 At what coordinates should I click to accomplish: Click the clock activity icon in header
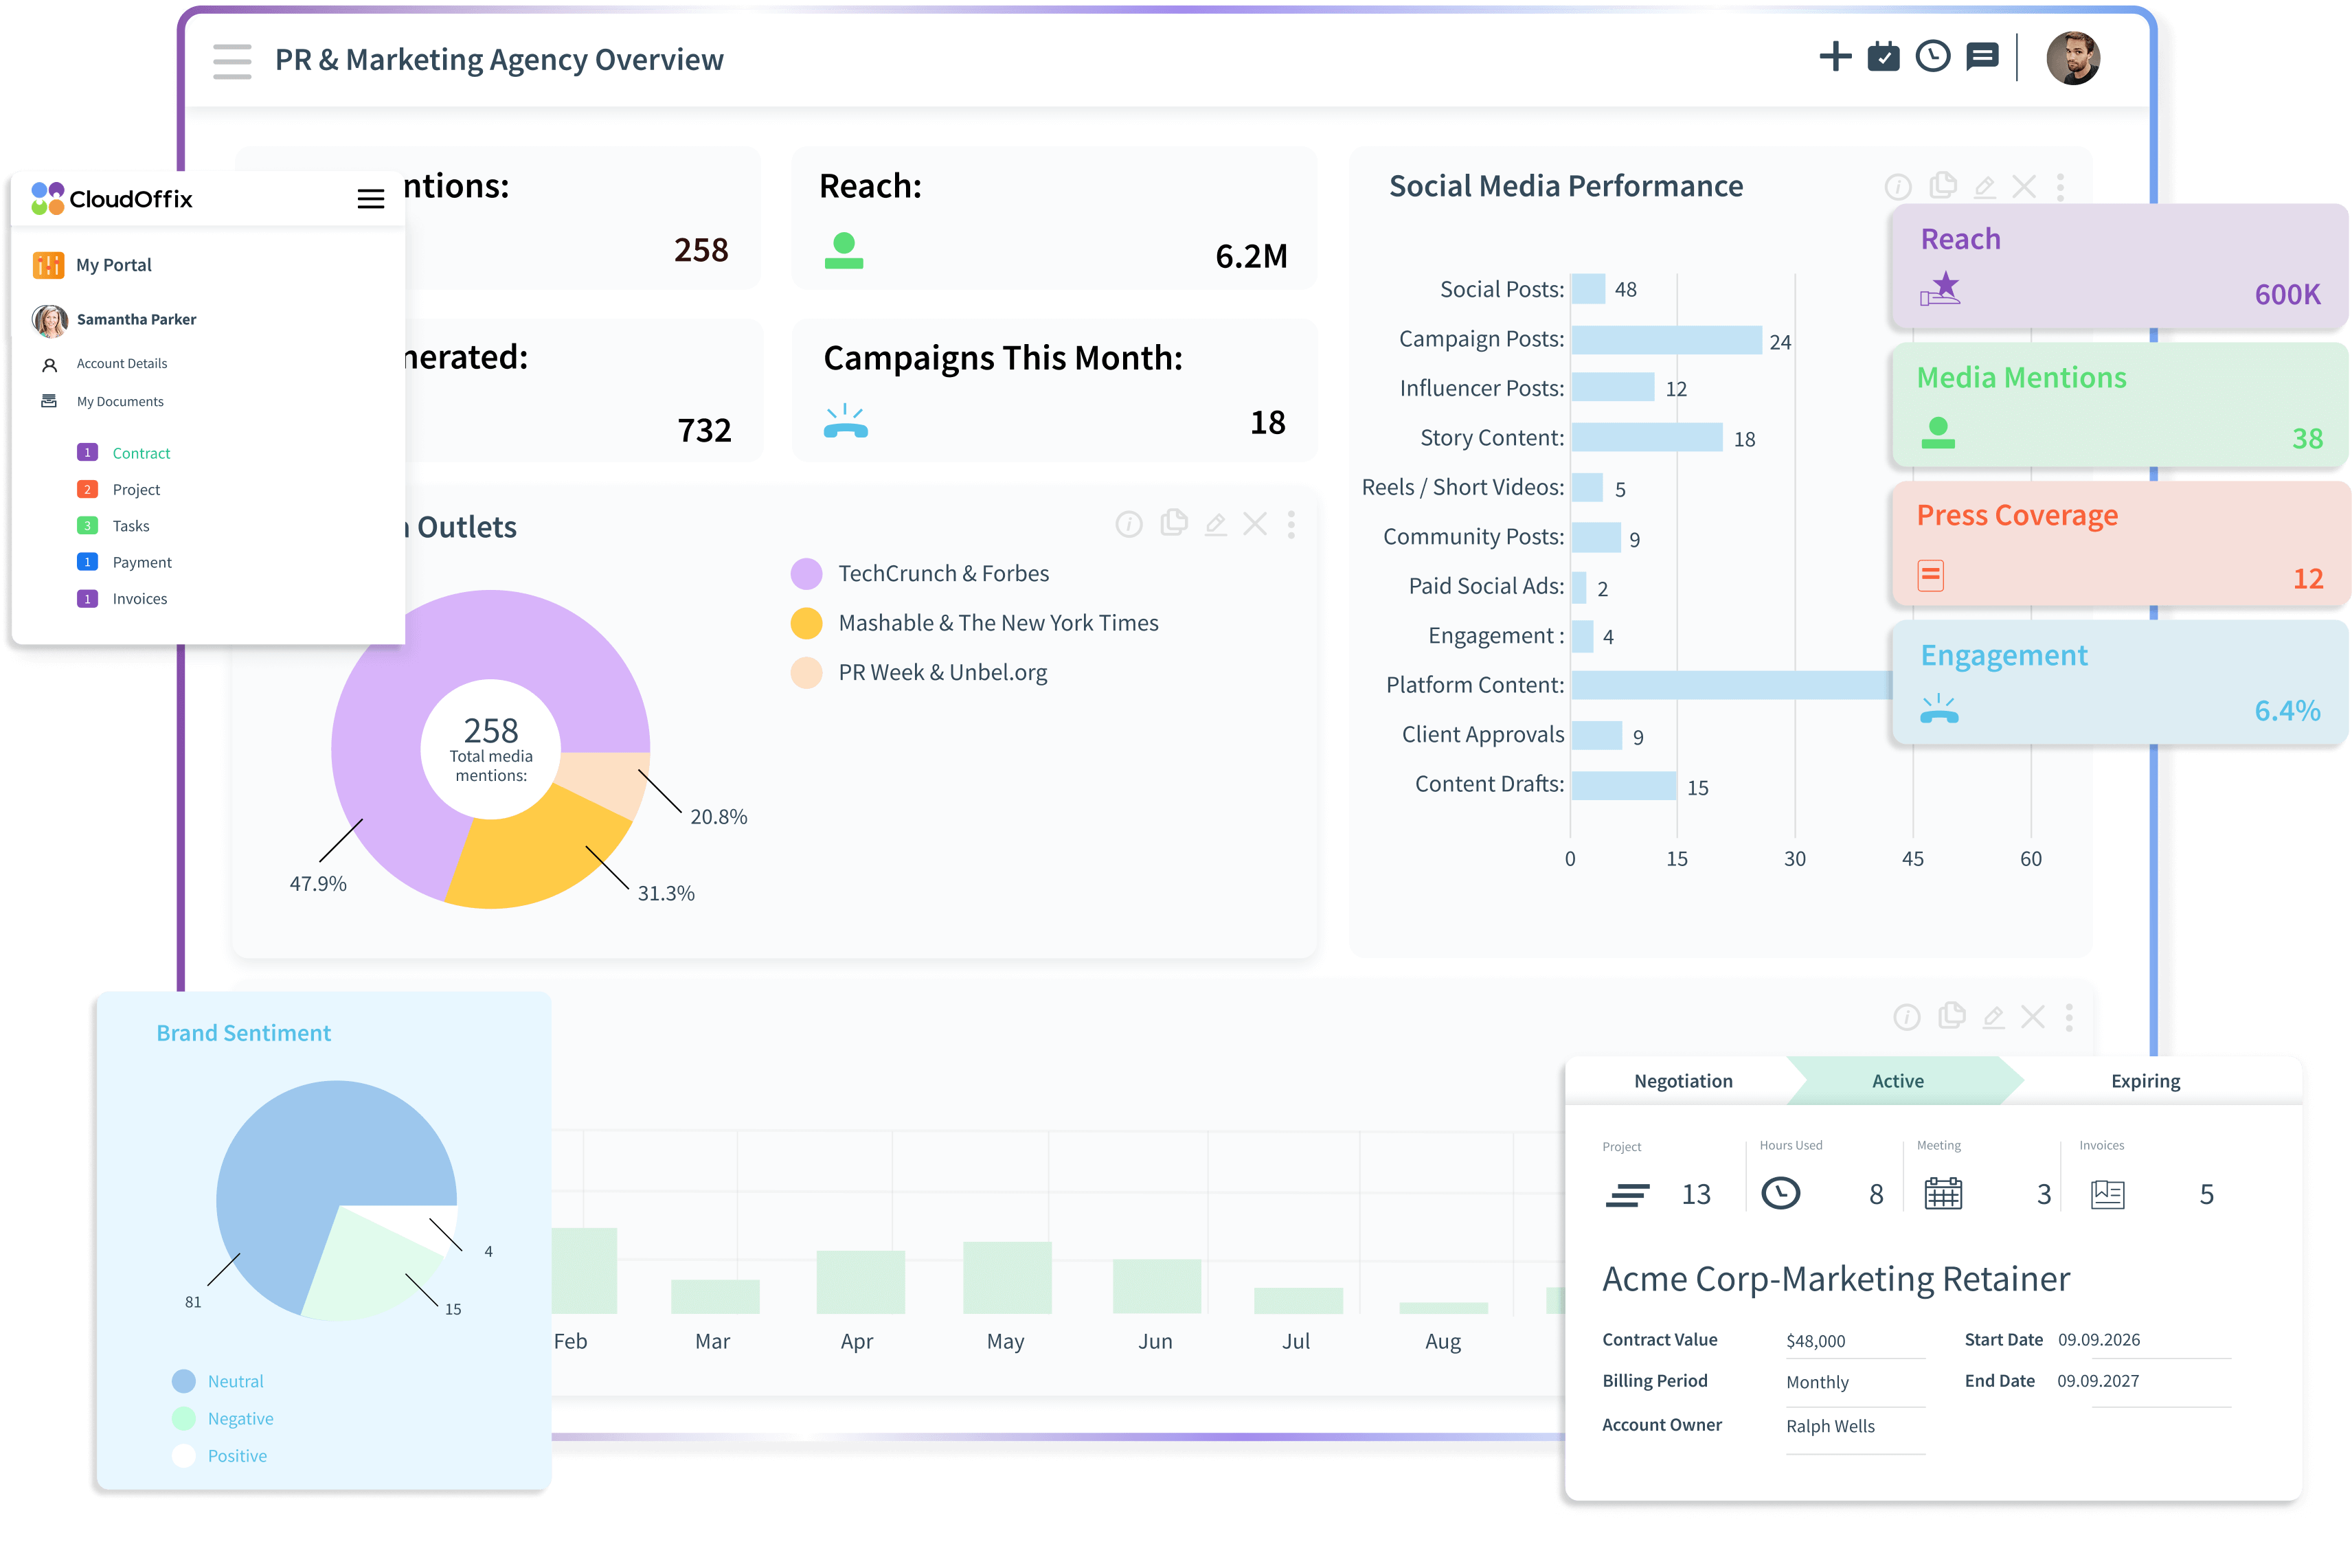(x=1933, y=57)
